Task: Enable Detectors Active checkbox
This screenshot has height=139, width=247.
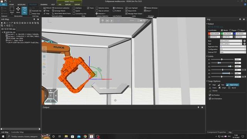Action: click(97, 8)
